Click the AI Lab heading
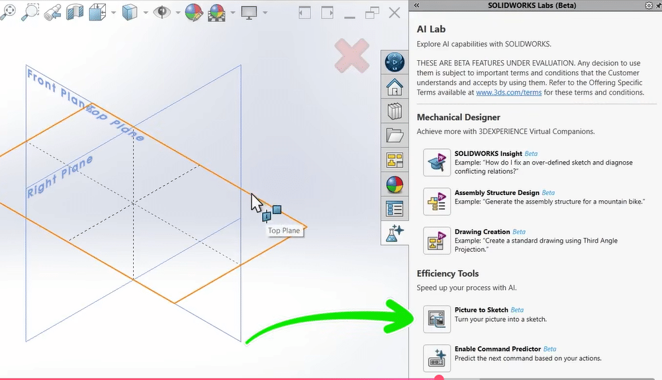 point(431,29)
